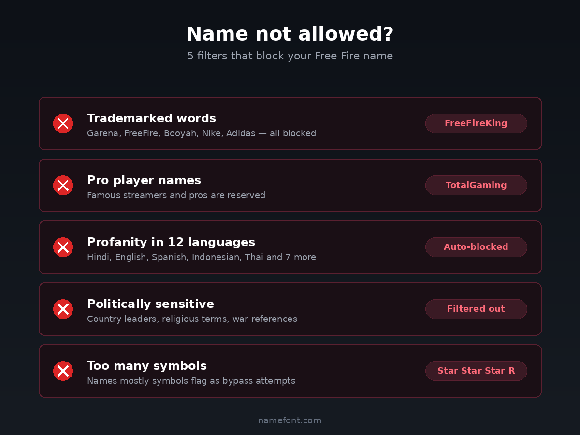Open the namefont.com footer link
Viewport: 580px width, 435px height.
coord(290,420)
